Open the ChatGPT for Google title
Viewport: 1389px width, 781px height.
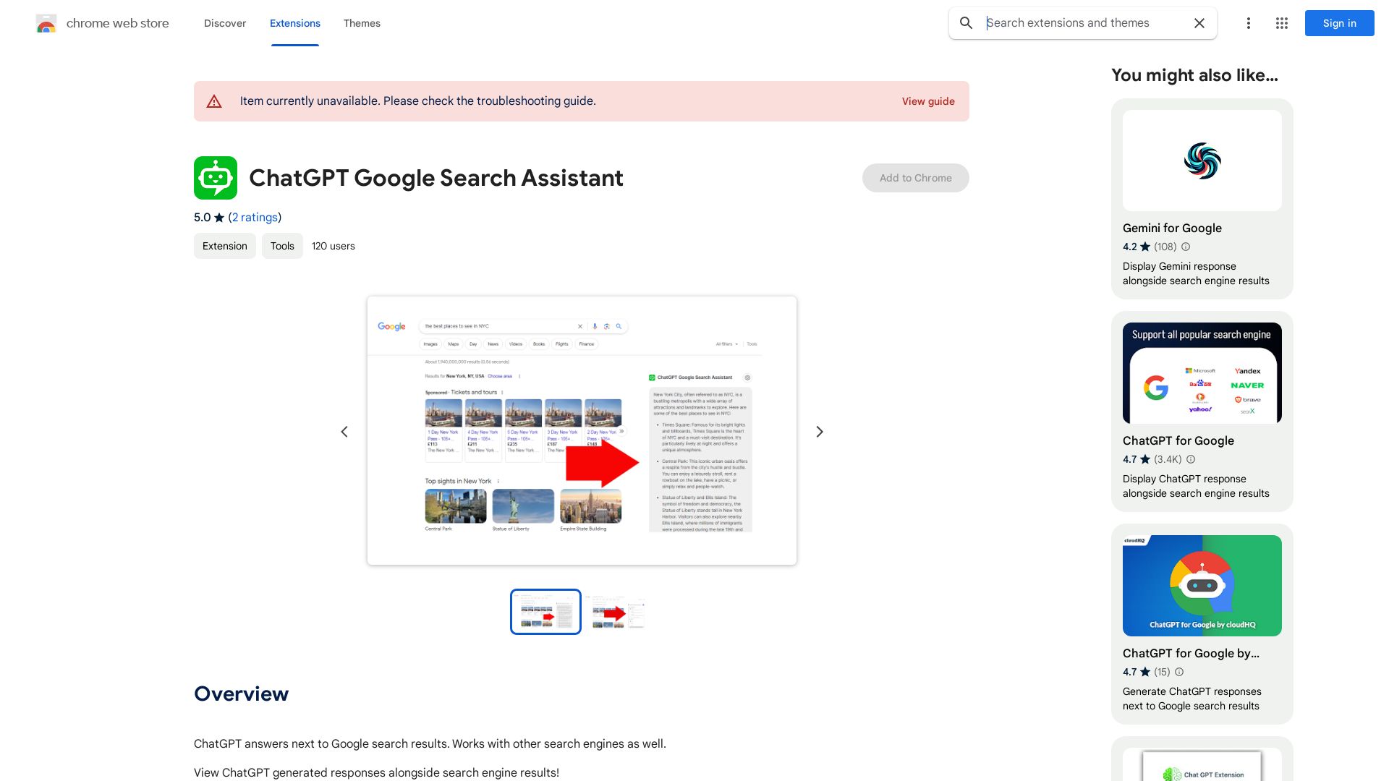coord(1178,440)
